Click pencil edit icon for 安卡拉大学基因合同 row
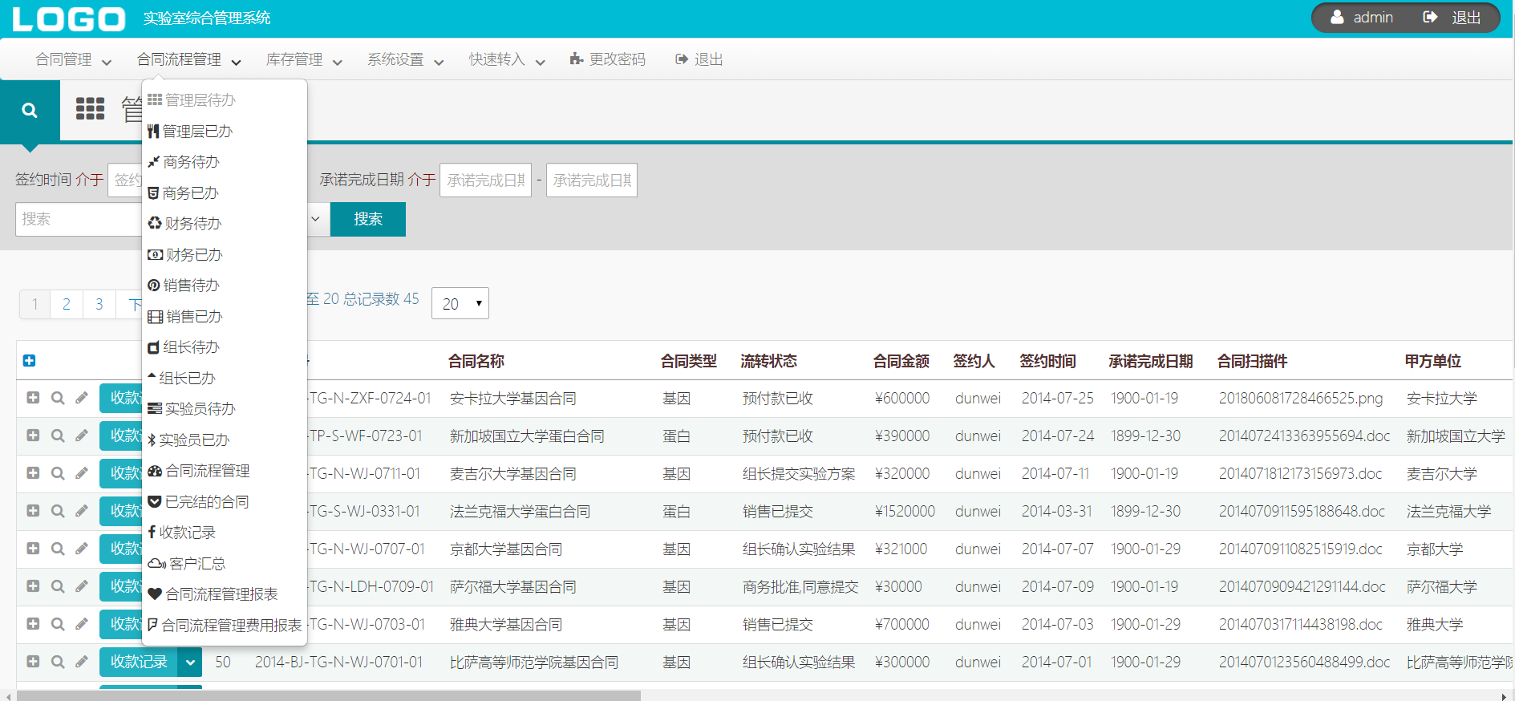 (82, 398)
